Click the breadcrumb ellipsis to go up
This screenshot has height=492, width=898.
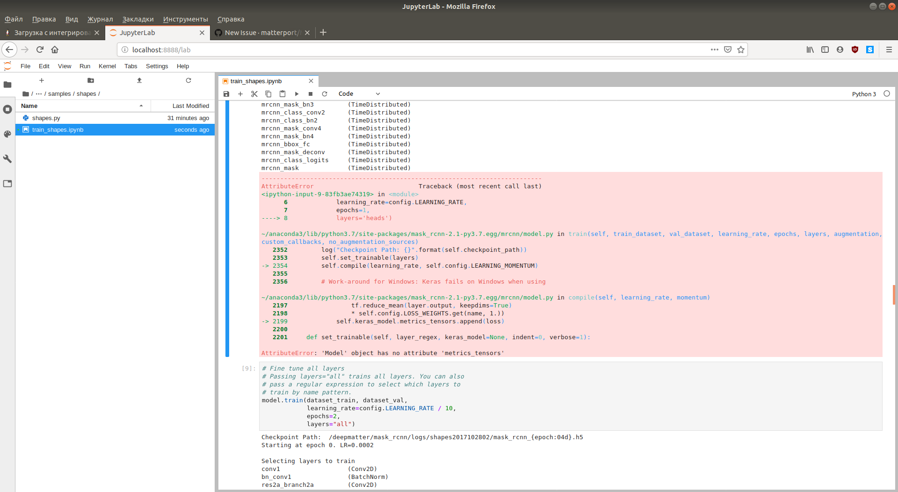(x=39, y=94)
